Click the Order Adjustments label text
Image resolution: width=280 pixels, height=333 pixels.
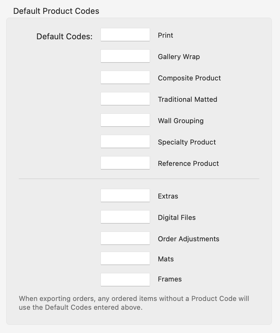[x=189, y=239]
